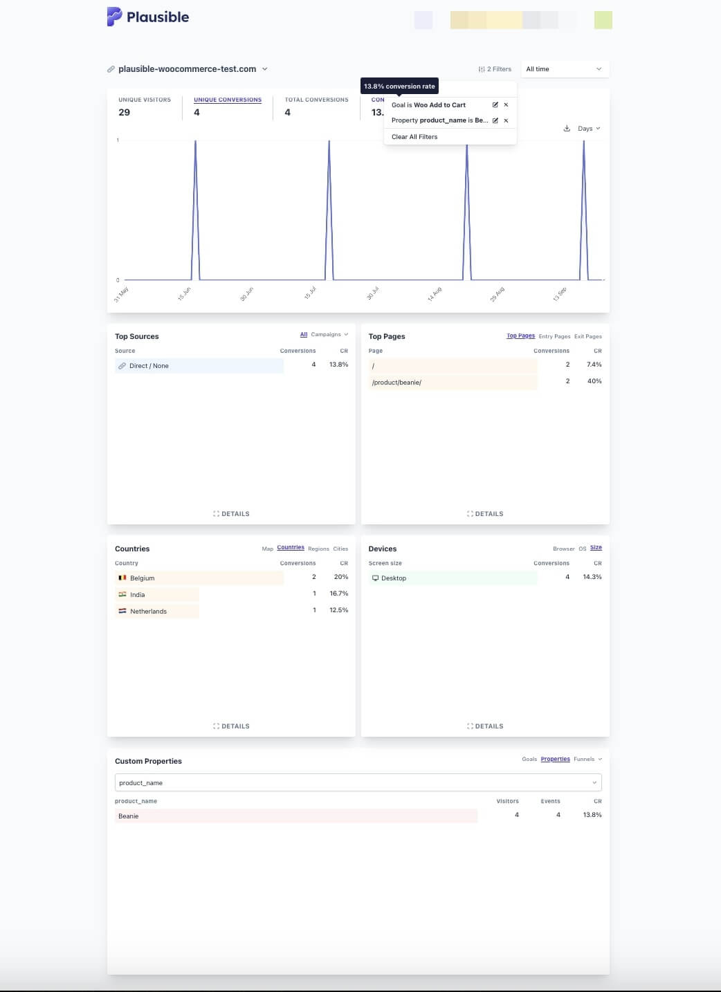Click the /product/beanie/ page row
This screenshot has height=992, width=721.
coord(396,383)
